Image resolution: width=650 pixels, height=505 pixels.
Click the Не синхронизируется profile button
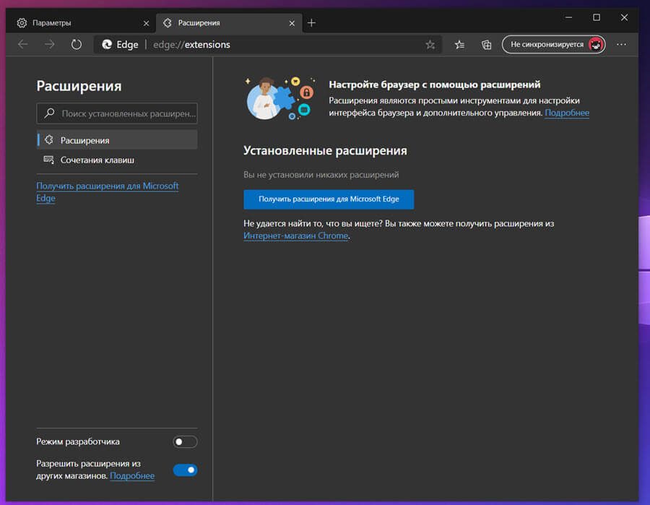553,44
